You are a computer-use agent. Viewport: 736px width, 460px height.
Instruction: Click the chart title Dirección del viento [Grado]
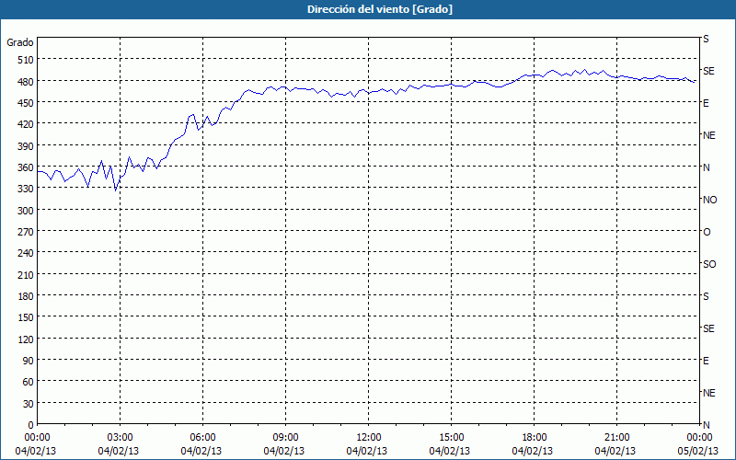(x=380, y=9)
